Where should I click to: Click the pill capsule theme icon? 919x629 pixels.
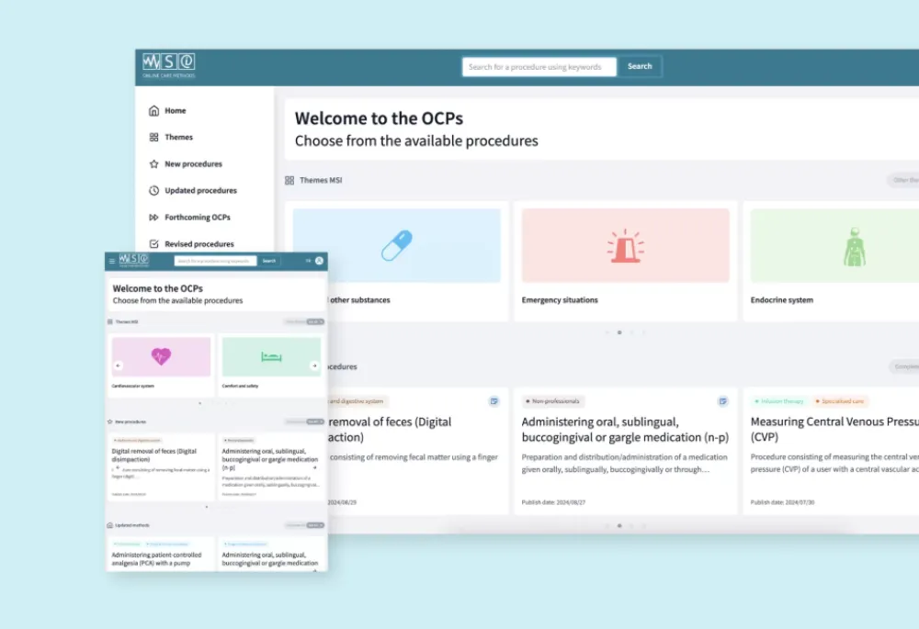[x=397, y=246]
